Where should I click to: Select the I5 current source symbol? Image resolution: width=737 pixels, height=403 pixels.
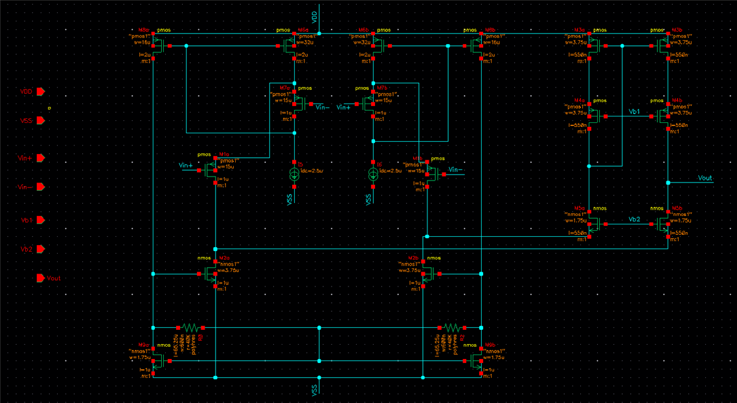294,175
